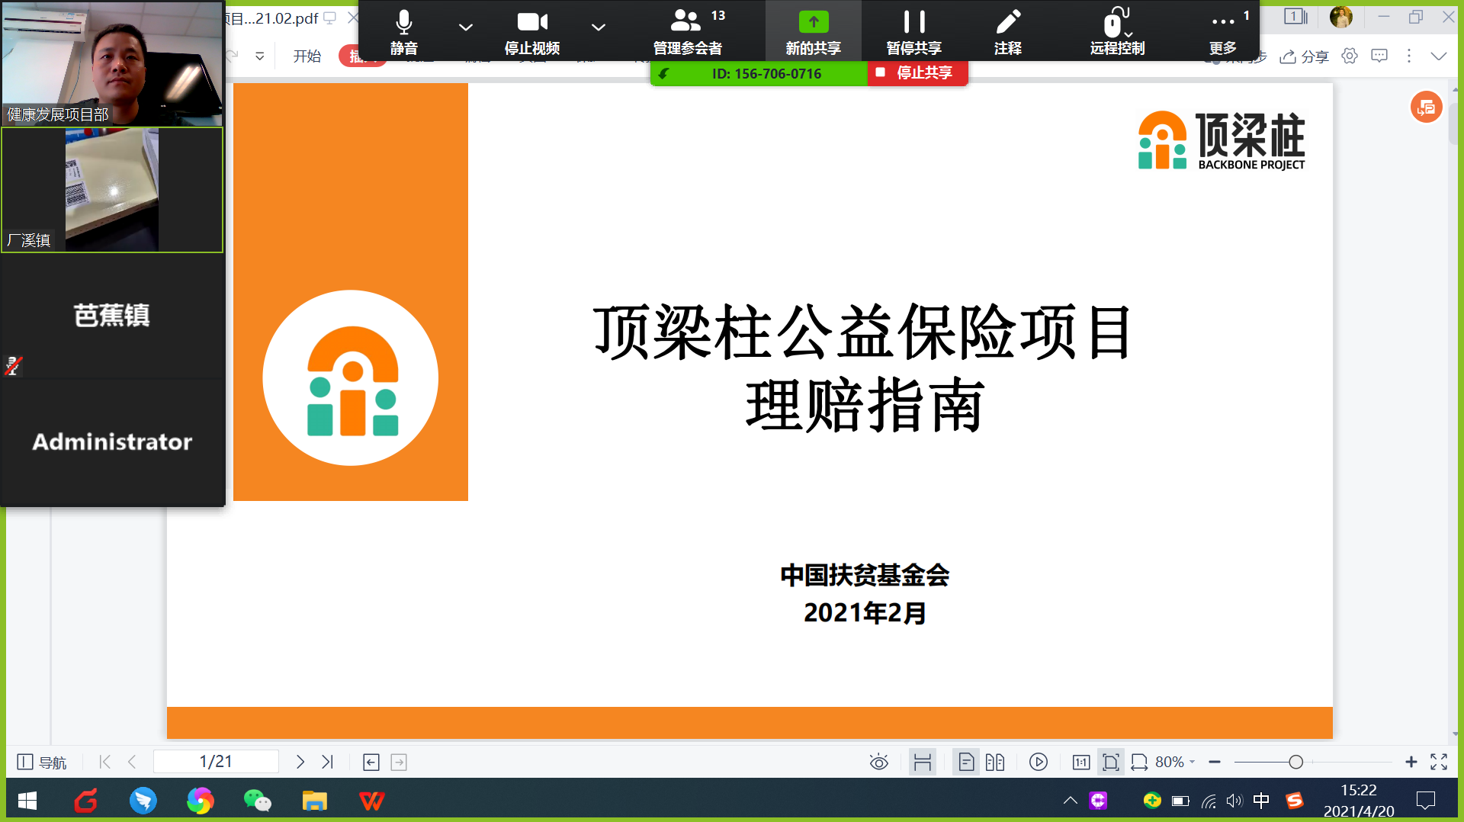Click the window layout icon with number 1
The width and height of the screenshot is (1464, 822).
(1295, 17)
